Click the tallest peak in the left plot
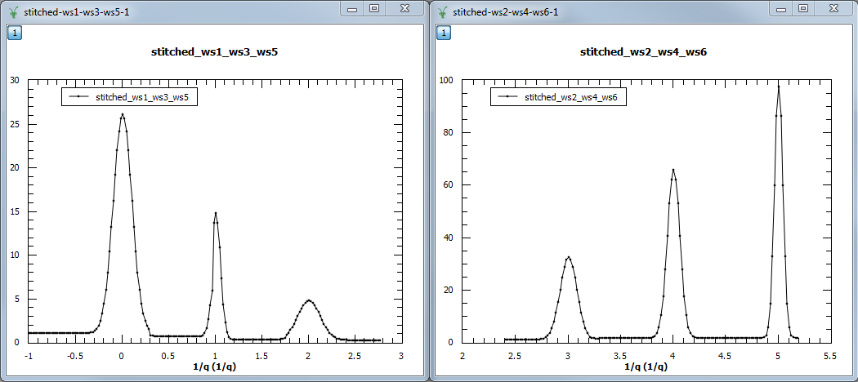This screenshot has height=382, width=858. point(123,115)
